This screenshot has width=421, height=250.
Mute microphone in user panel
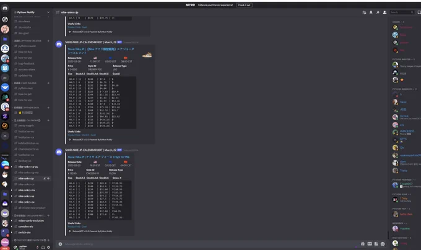37,247
